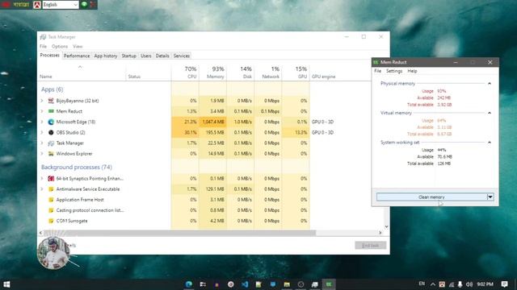Expand the Antimalware Service Executable row
The width and height of the screenshot is (517, 290).
(42, 189)
